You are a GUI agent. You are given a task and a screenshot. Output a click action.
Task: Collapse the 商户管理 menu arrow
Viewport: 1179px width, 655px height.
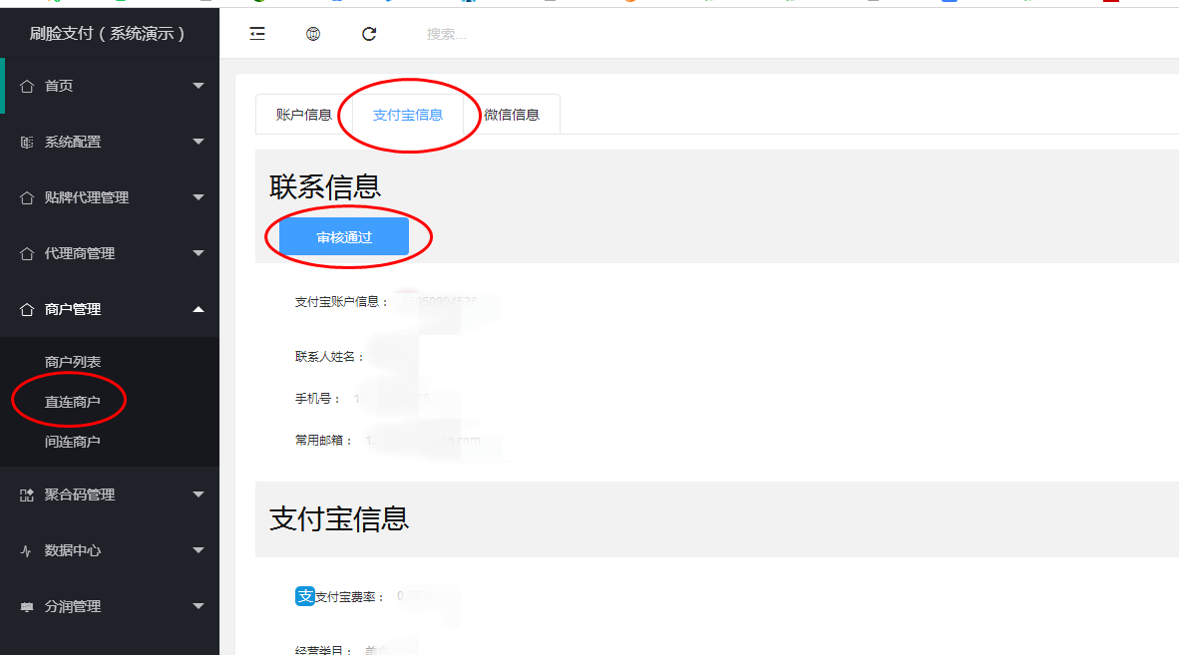tap(198, 309)
